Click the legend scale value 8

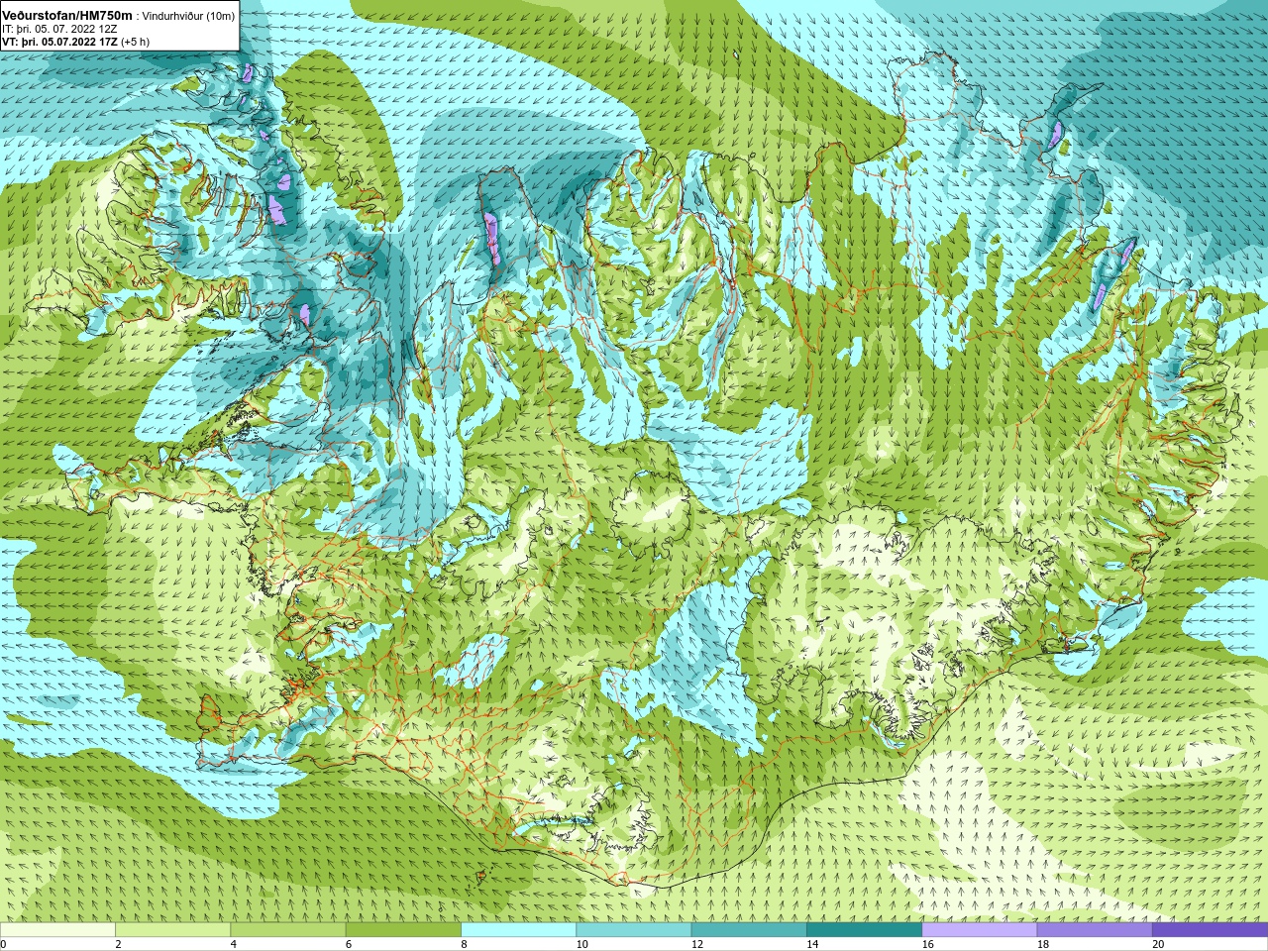tap(464, 944)
